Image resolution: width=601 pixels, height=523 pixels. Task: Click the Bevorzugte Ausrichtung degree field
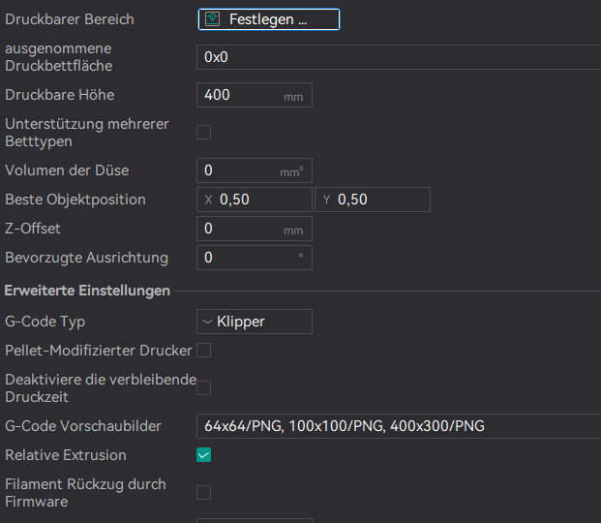(255, 258)
